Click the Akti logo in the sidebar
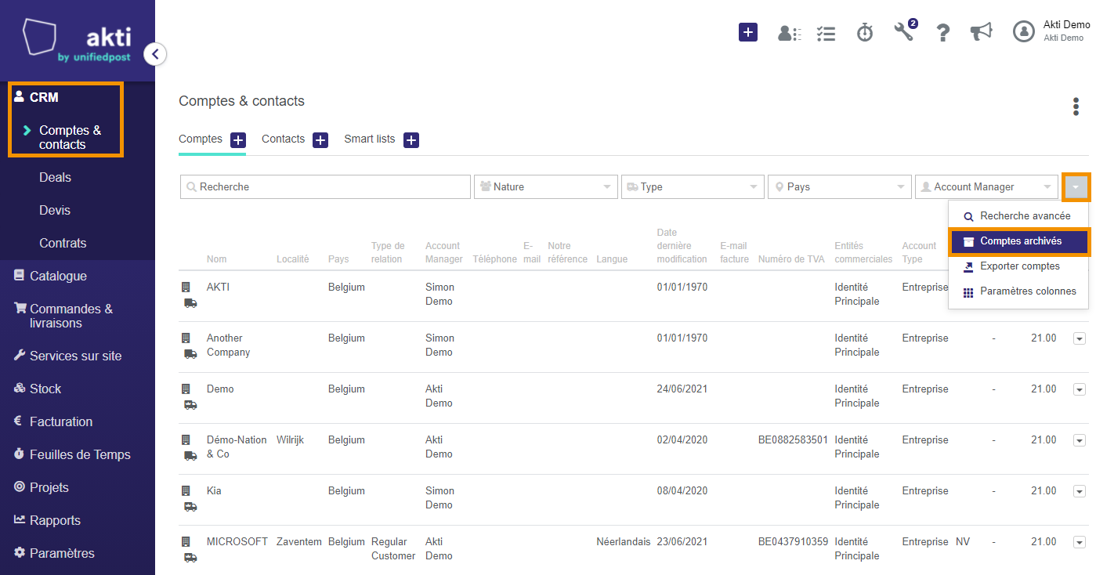This screenshot has height=575, width=1096. point(77,42)
